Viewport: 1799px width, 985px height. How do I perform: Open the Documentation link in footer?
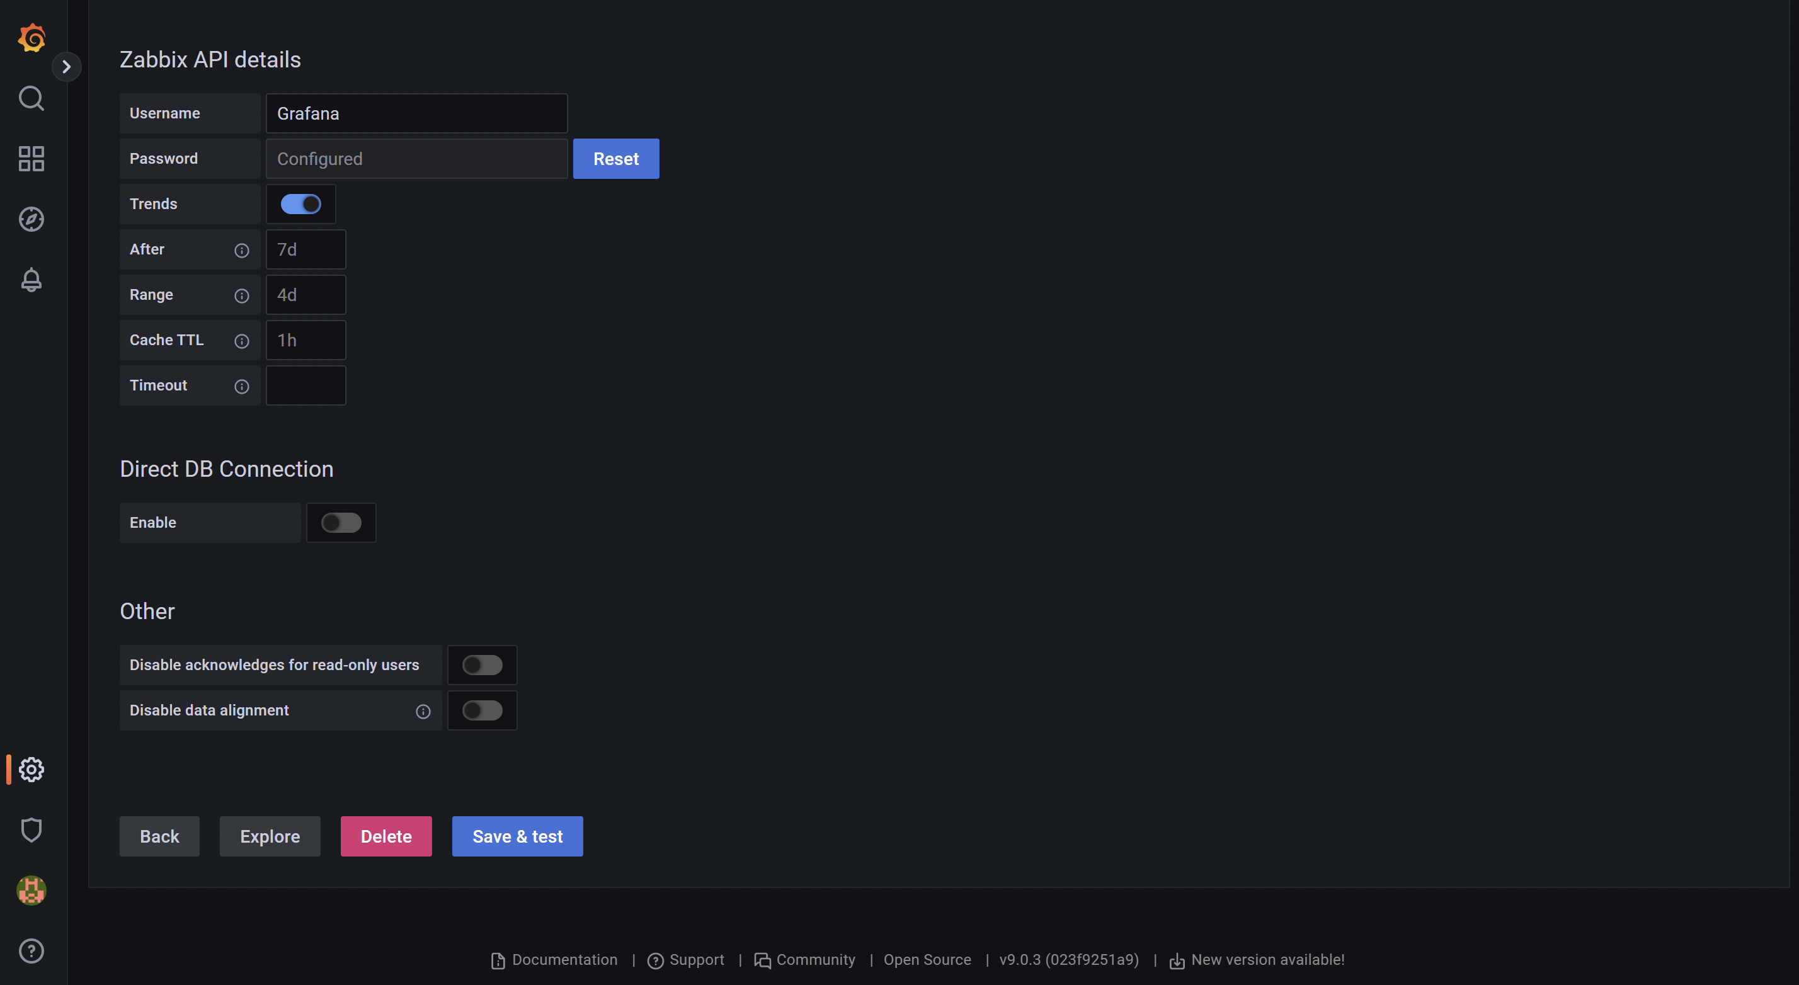point(563,959)
